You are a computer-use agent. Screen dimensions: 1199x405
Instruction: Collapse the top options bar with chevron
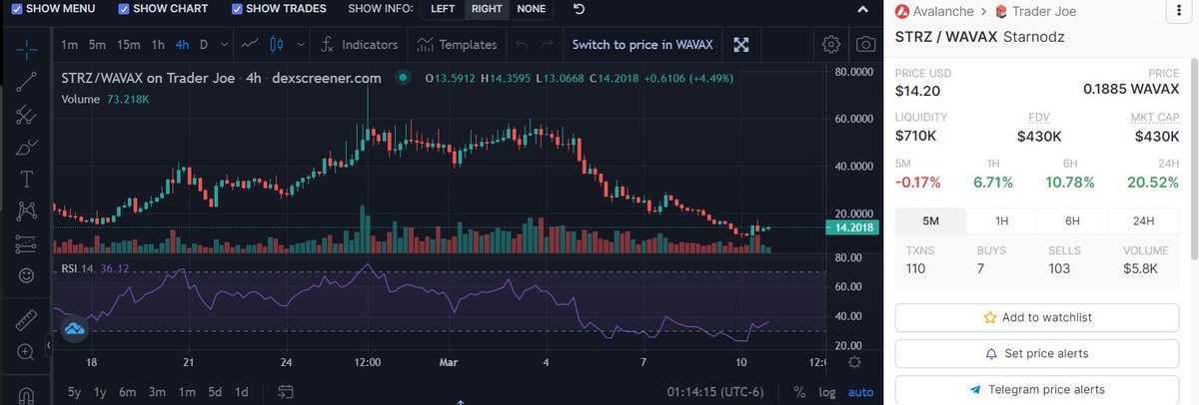(x=864, y=9)
